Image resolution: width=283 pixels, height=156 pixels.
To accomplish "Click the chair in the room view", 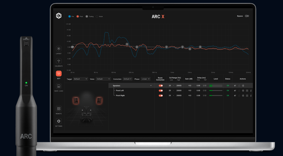I will pyautogui.click(x=86, y=114).
